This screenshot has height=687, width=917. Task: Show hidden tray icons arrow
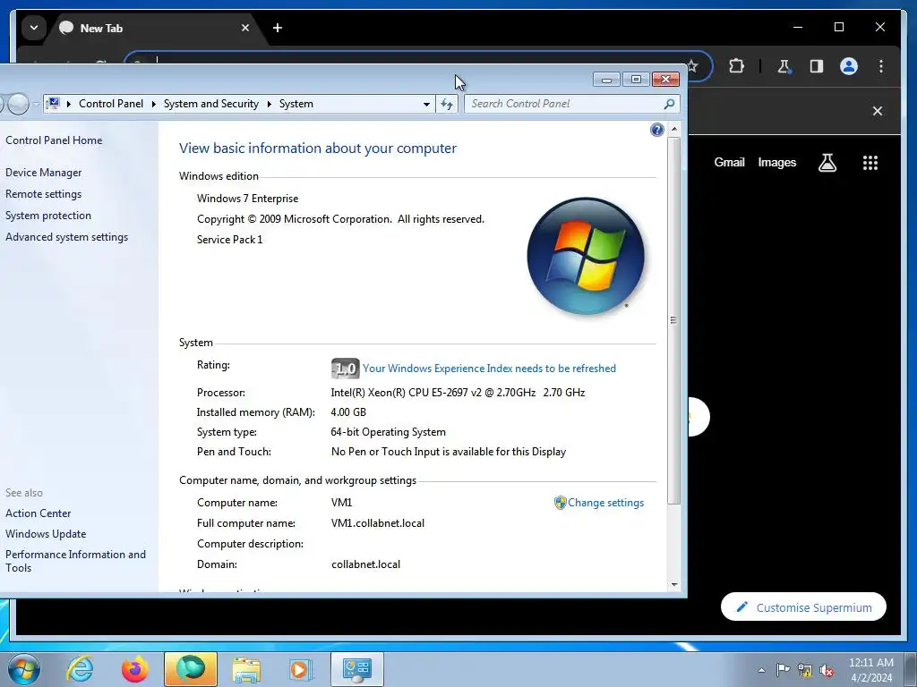761,670
